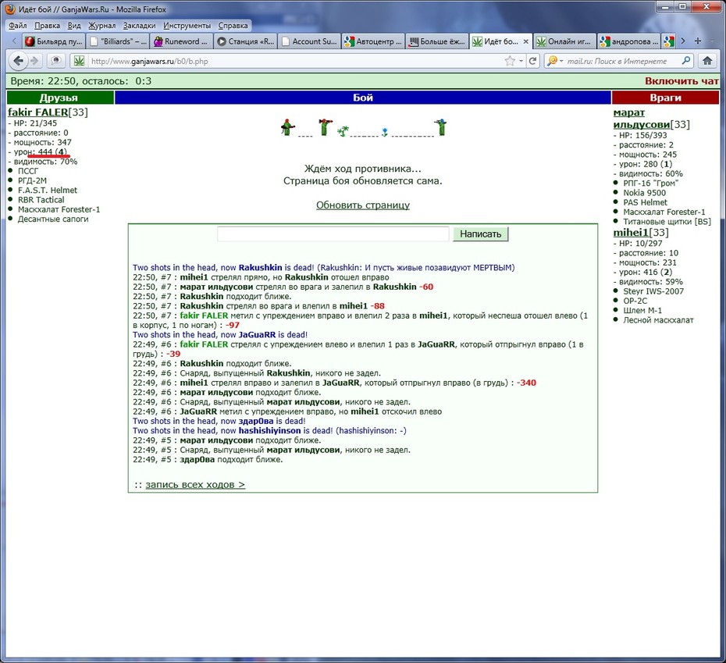Open the марат ильдусови player profile link
The image size is (726, 663).
tap(641, 119)
